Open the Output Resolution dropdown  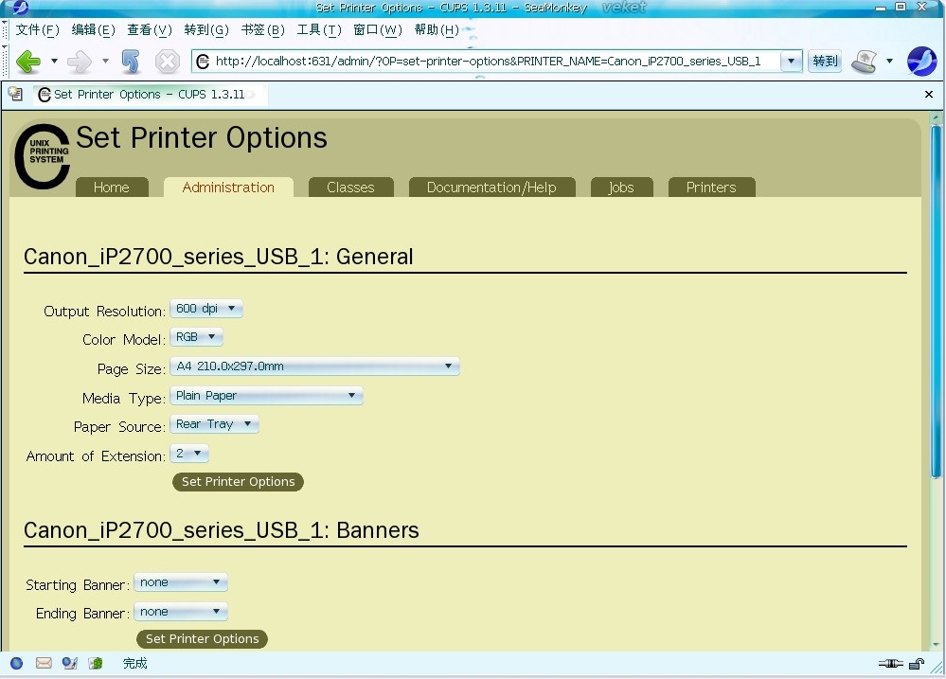206,309
